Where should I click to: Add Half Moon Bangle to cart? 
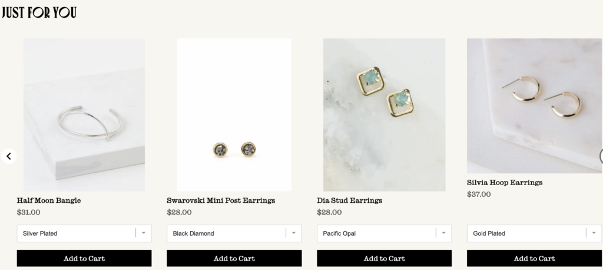(84, 258)
